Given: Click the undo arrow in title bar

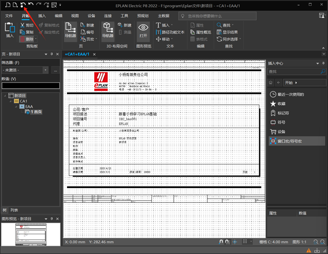Looking at the screenshot, I should pyautogui.click(x=31, y=5).
